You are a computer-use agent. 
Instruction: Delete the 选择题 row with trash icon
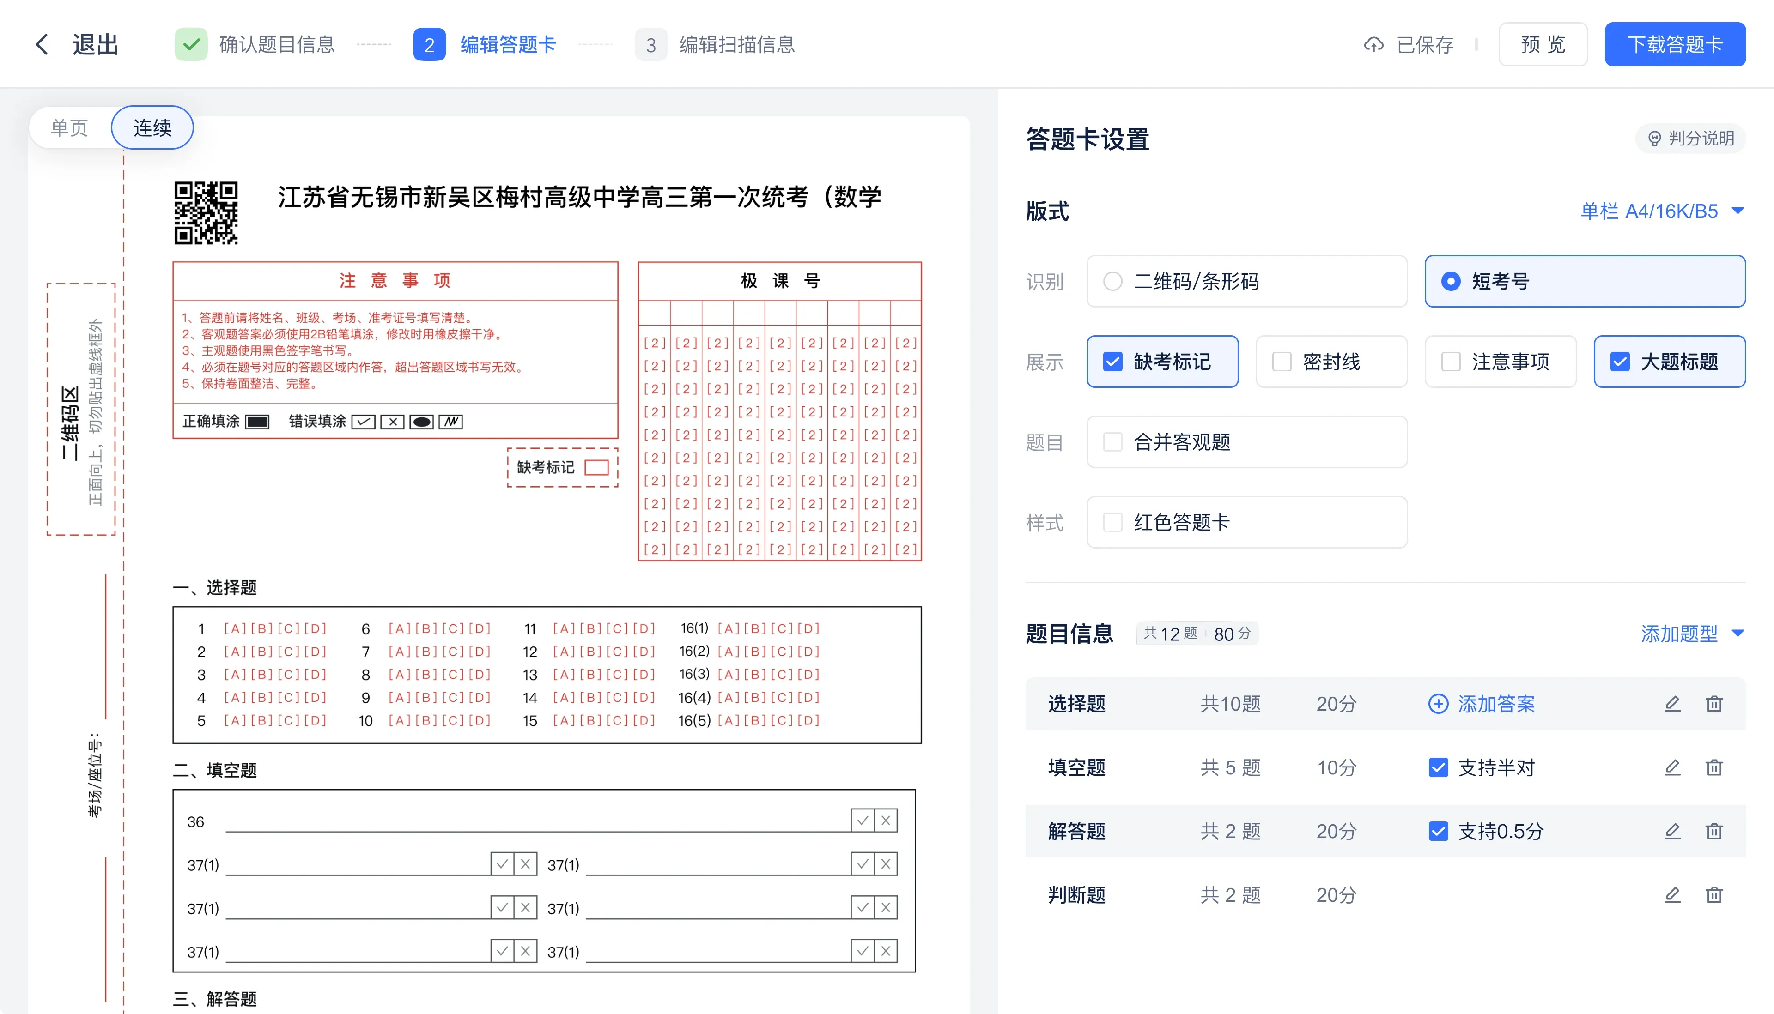(x=1714, y=703)
